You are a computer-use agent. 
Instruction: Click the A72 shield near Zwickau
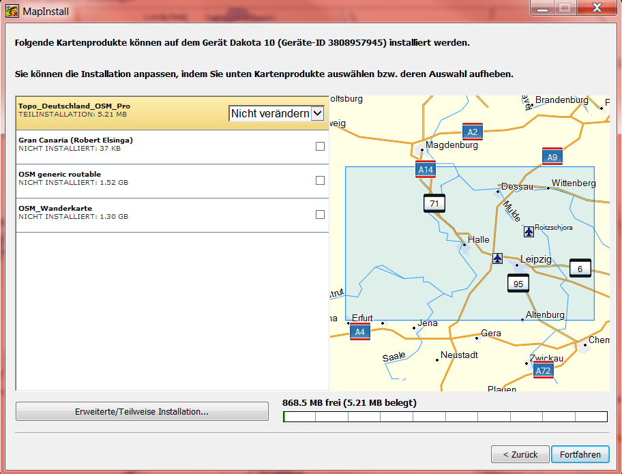point(543,370)
